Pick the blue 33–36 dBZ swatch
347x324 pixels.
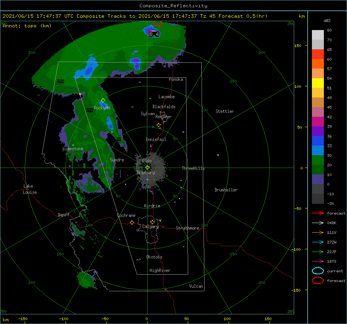point(318,141)
